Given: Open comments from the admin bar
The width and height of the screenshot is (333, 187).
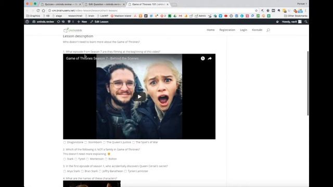Looking at the screenshot, I should click(x=71, y=22).
